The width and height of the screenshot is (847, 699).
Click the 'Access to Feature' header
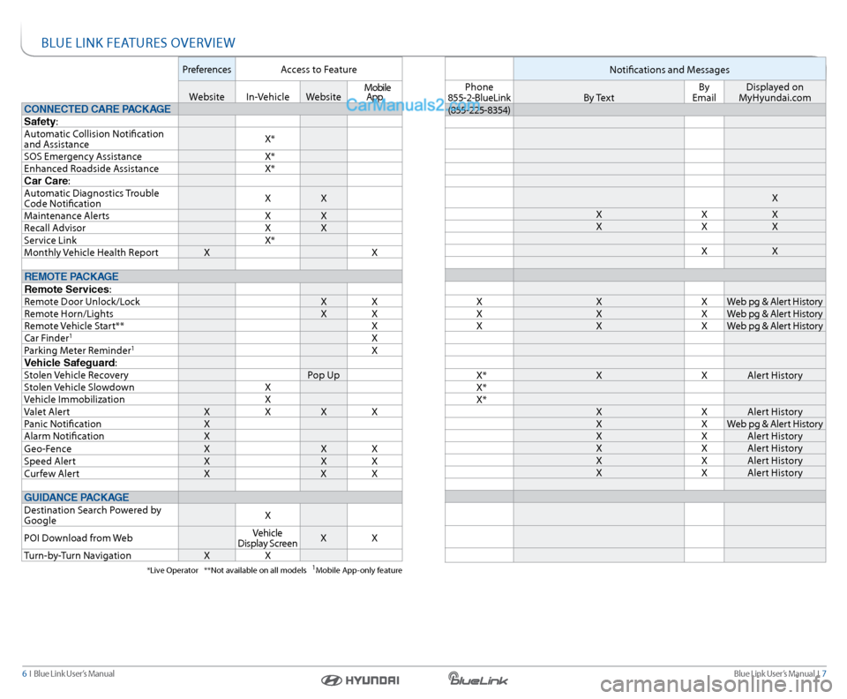[319, 69]
